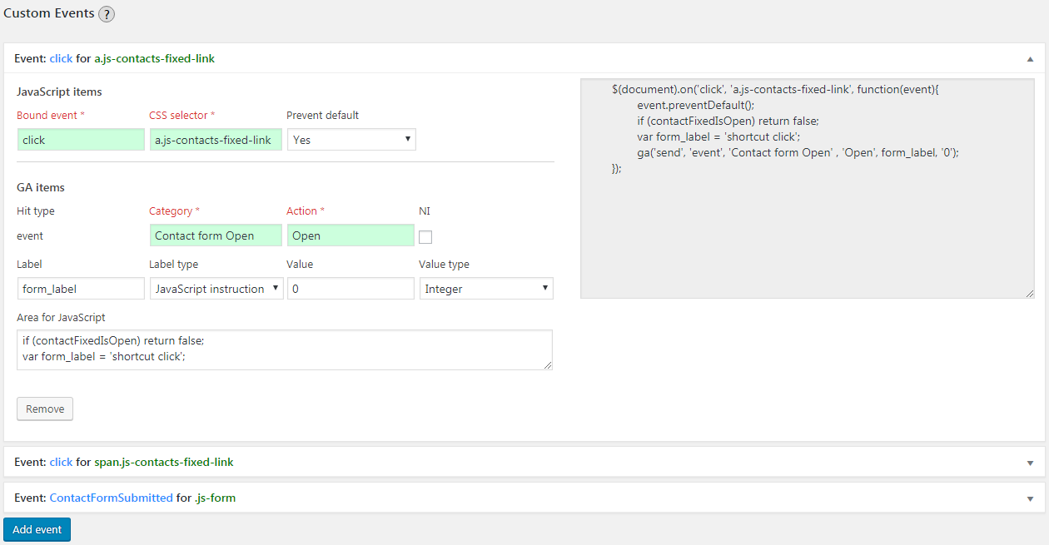This screenshot has width=1049, height=545.
Task: Click the Remove button
Action: (x=45, y=409)
